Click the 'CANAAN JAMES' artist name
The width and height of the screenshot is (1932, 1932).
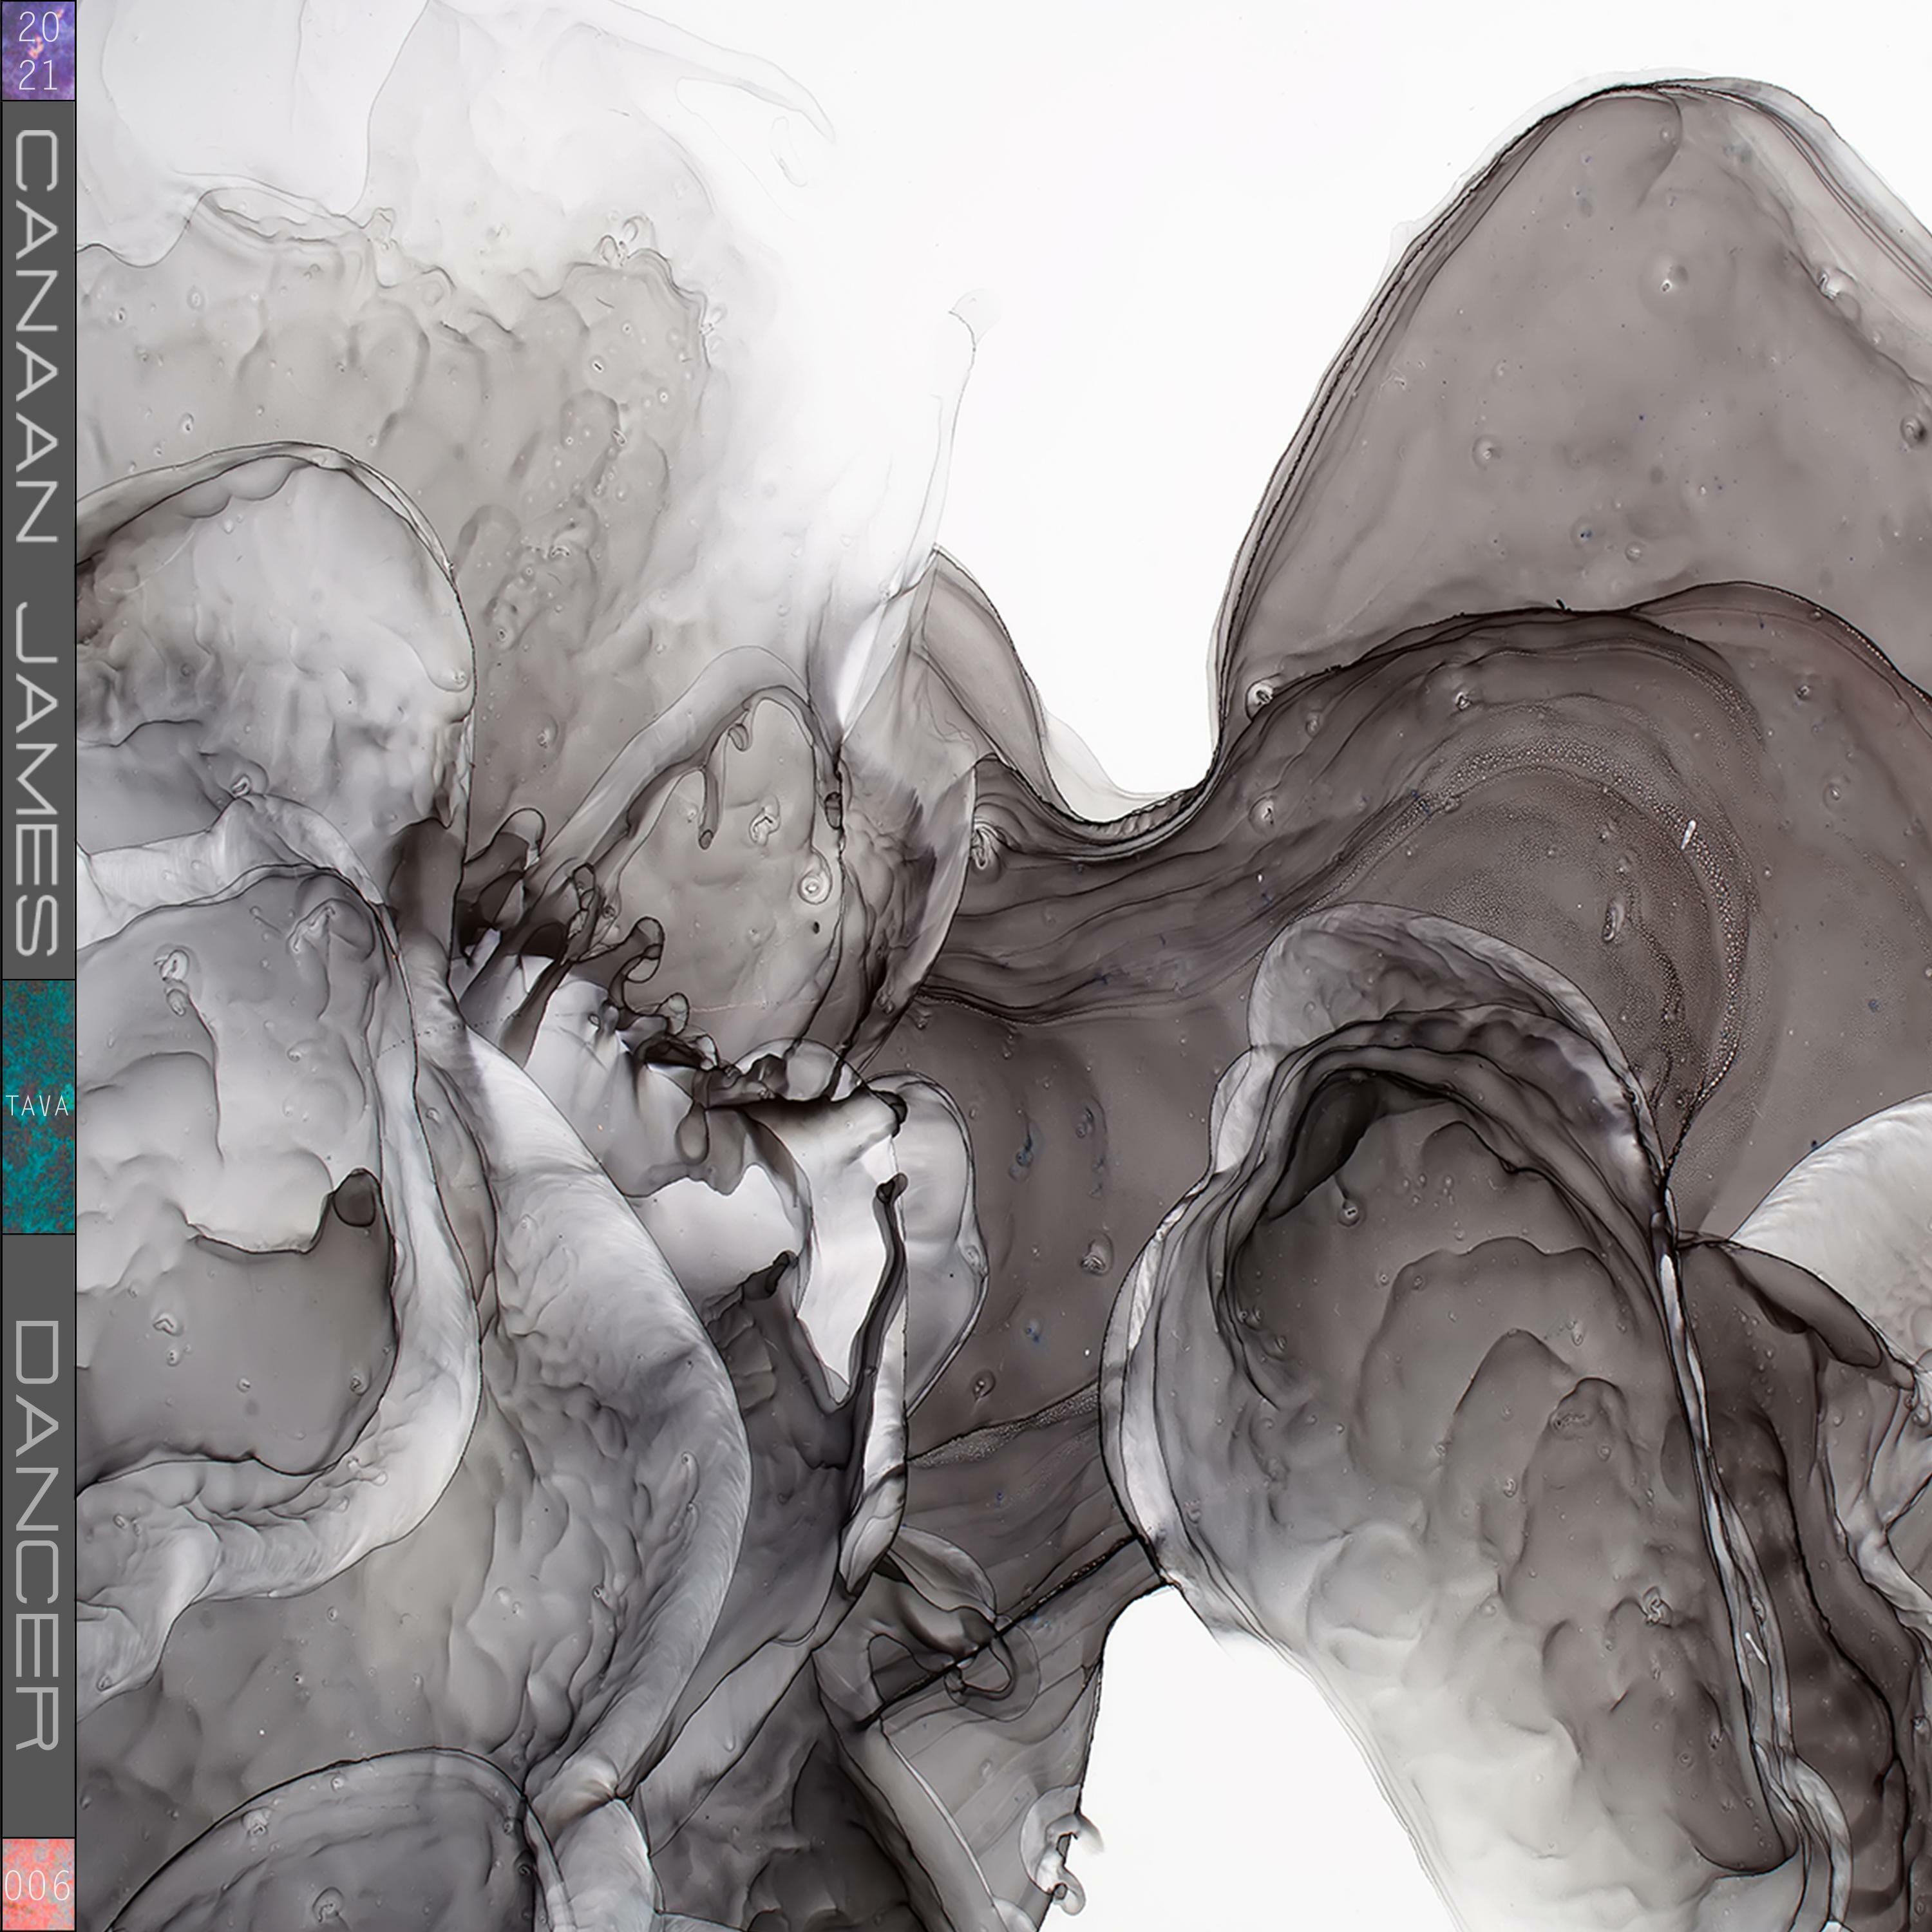pyautogui.click(x=38, y=543)
